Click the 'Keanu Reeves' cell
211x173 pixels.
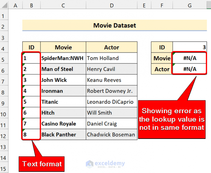point(112,80)
